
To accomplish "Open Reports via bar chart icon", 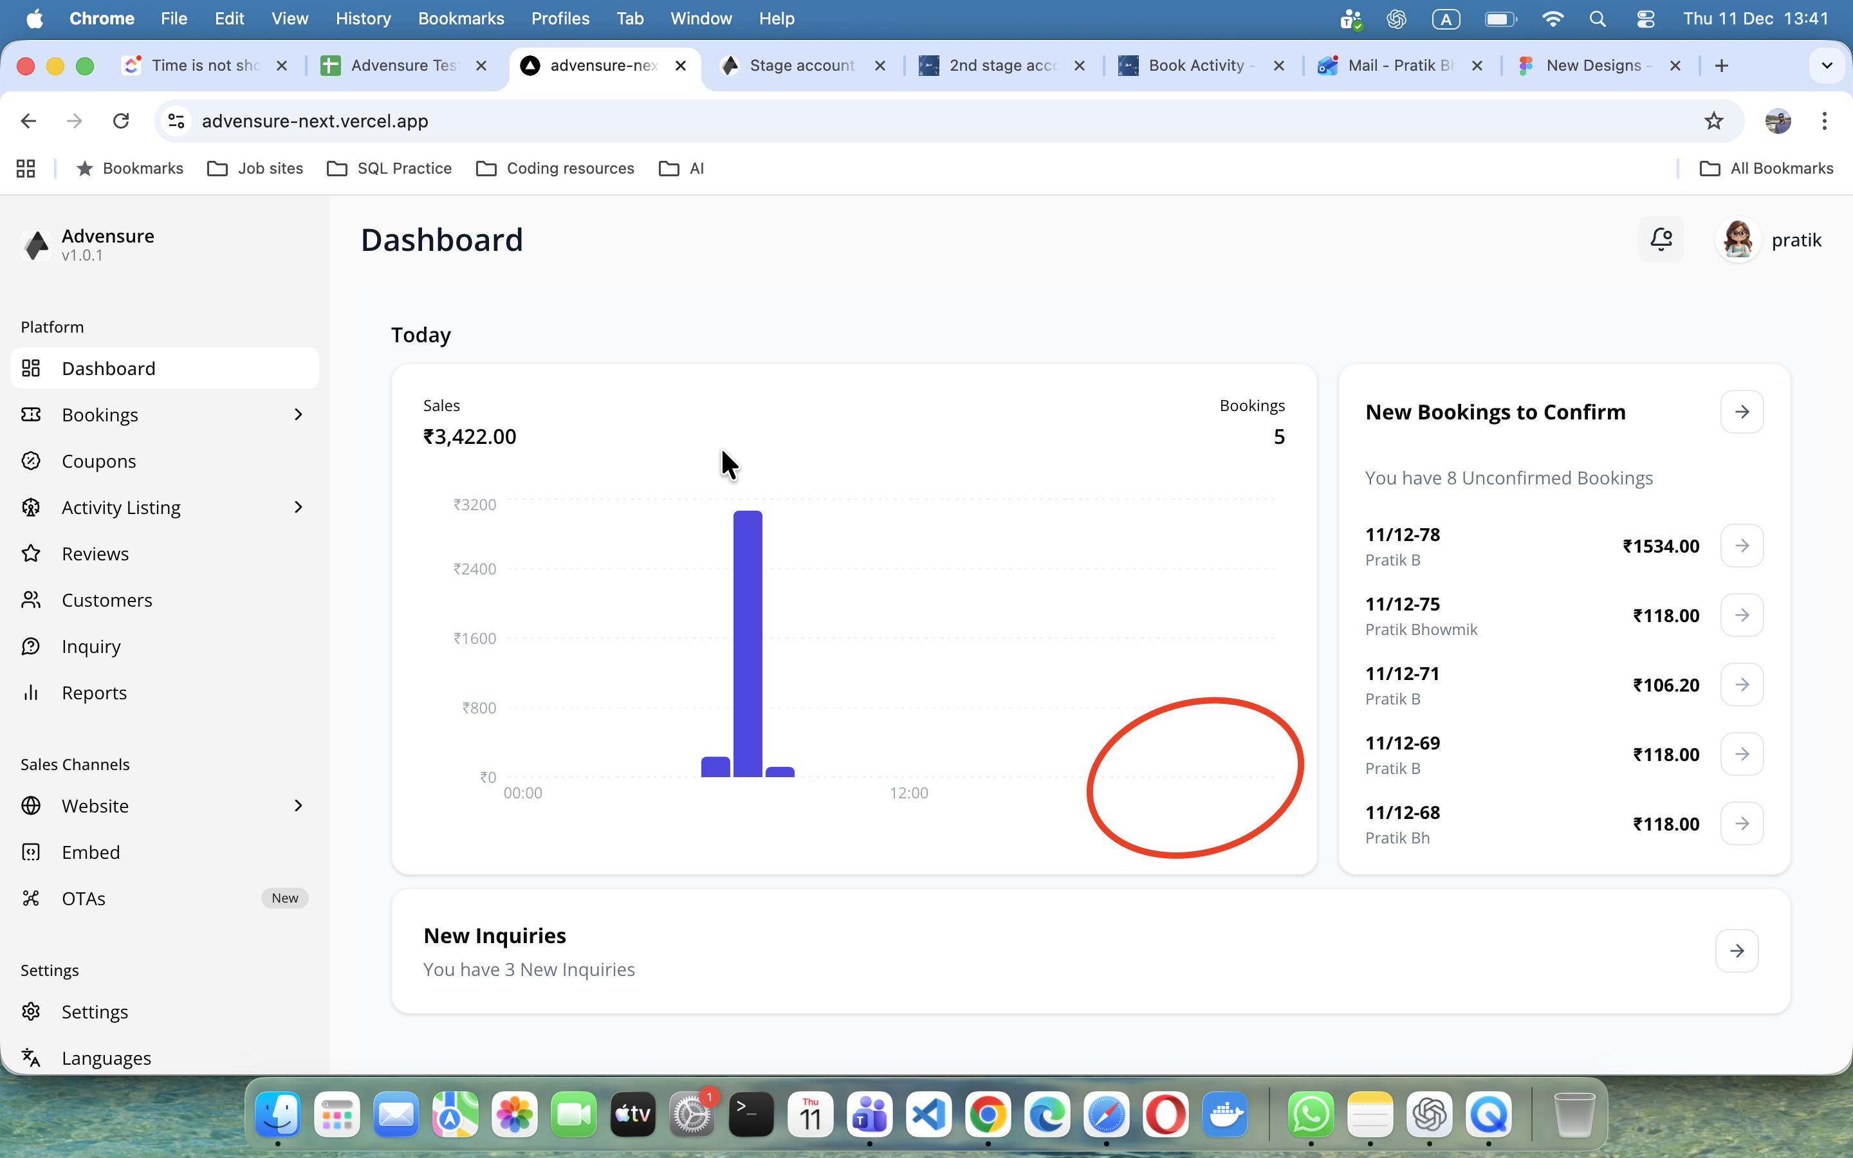I will coord(31,692).
